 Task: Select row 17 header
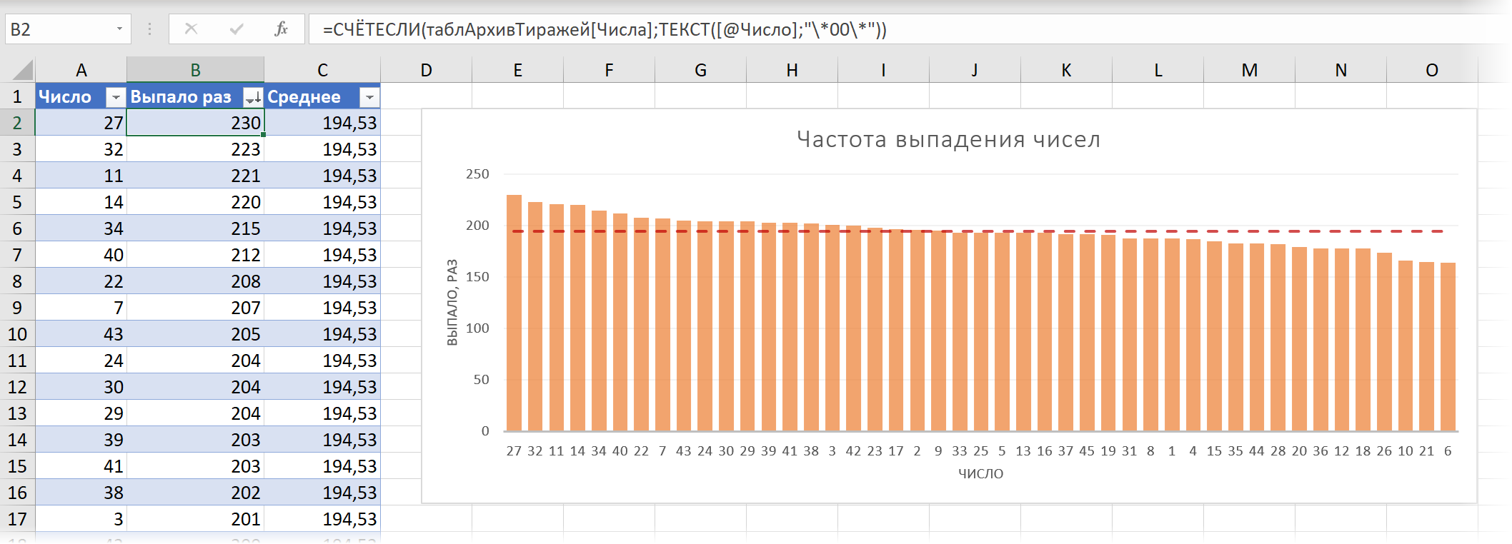coord(17,519)
